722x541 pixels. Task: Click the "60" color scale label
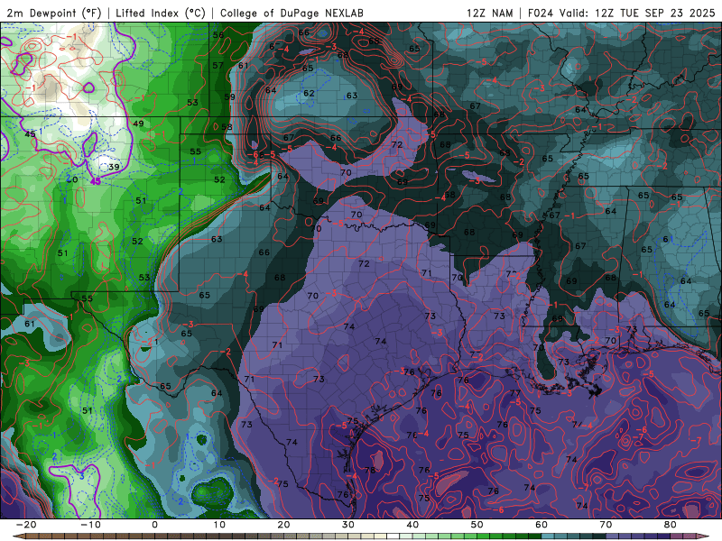click(x=541, y=525)
